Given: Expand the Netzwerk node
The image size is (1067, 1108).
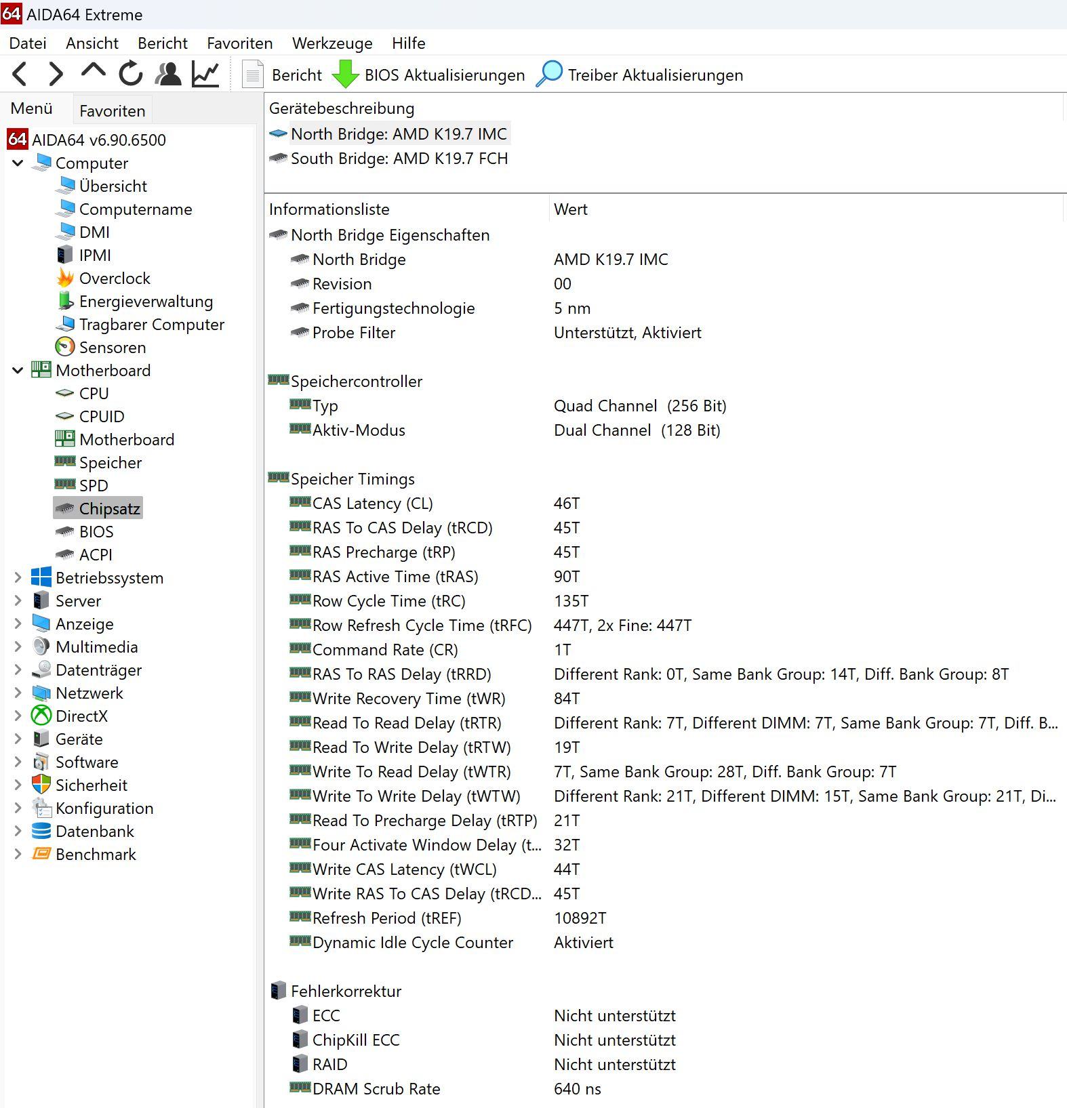Looking at the screenshot, I should [18, 693].
